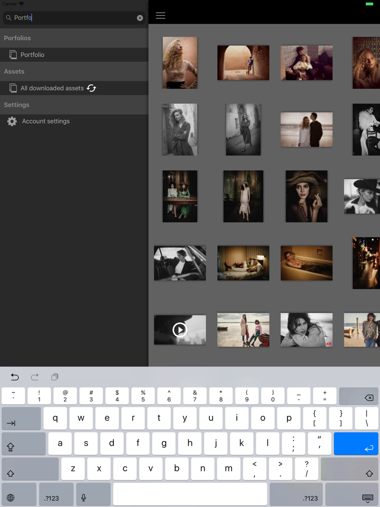Image resolution: width=380 pixels, height=507 pixels.
Task: Open Account settings
Action: [74, 121]
